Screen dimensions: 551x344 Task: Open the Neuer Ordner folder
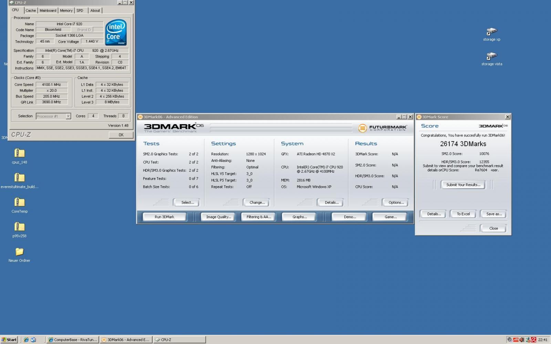(x=19, y=251)
